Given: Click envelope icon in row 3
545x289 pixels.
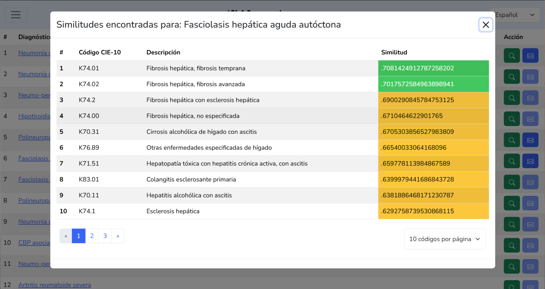Looking at the screenshot, I should tap(530, 98).
